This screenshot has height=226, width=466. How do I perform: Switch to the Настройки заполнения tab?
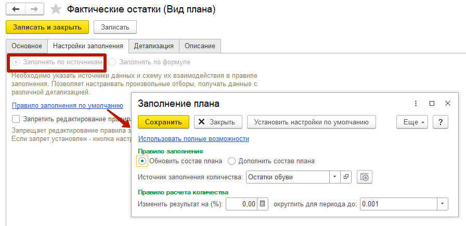[x=88, y=46]
